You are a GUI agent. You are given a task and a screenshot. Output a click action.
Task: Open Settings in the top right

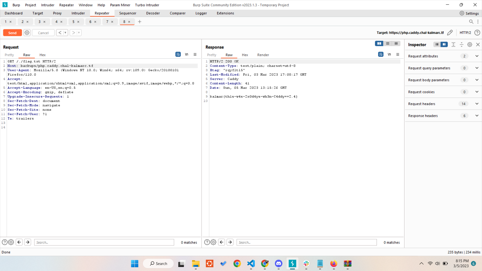(x=469, y=13)
